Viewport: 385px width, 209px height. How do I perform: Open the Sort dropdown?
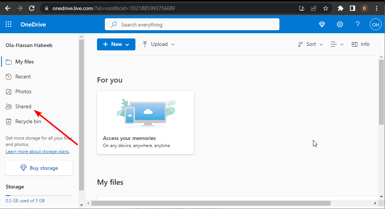[310, 44]
